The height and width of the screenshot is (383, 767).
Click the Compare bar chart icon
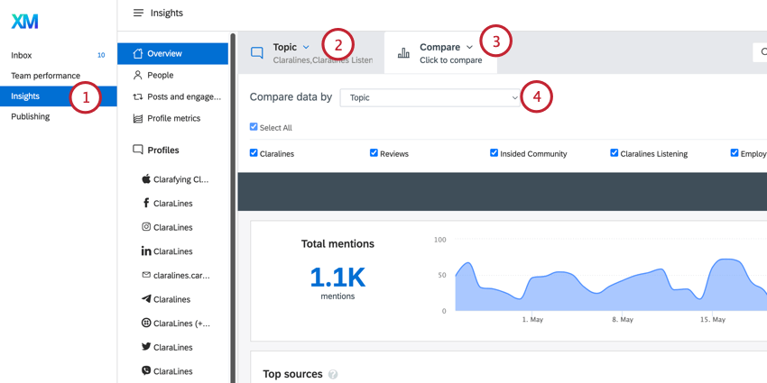(x=403, y=53)
